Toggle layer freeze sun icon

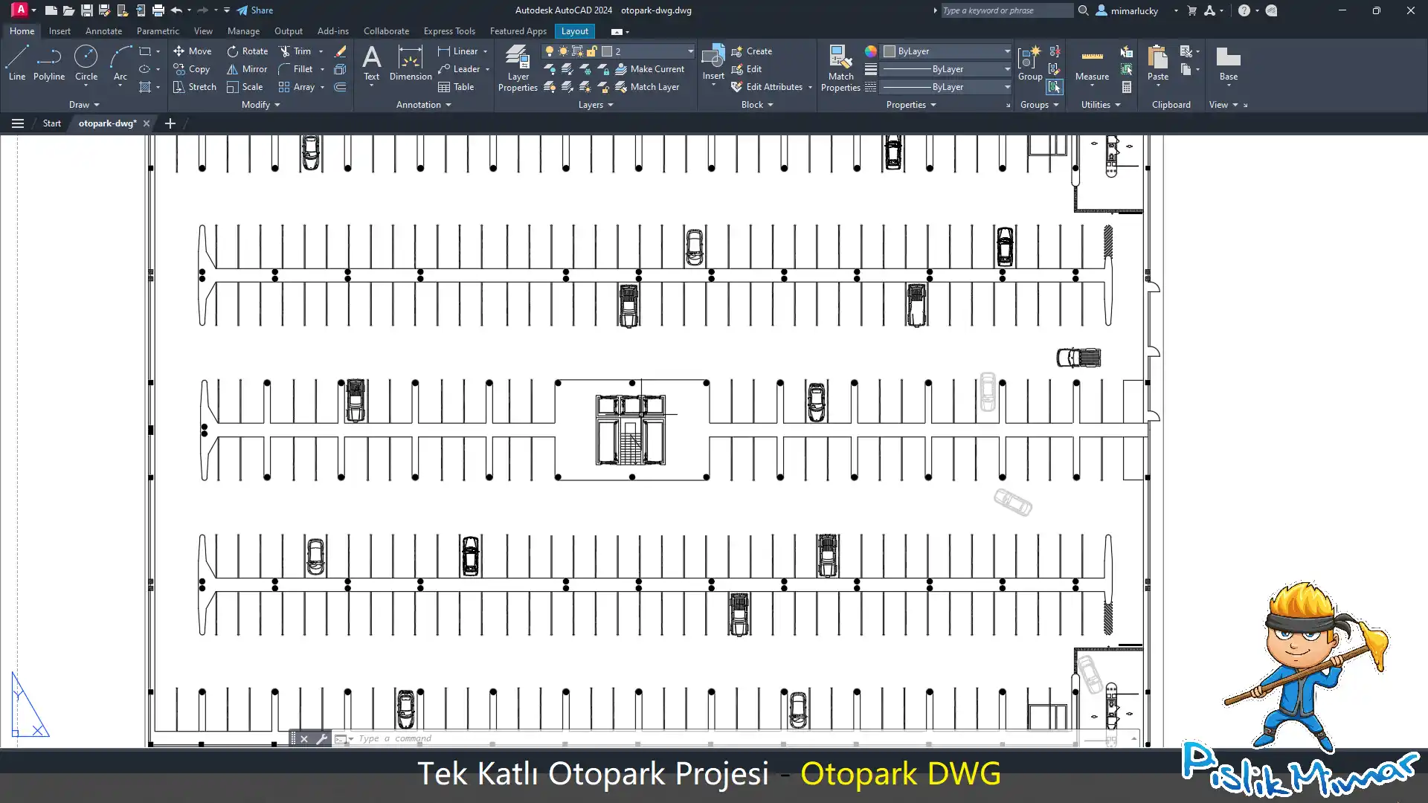(563, 51)
